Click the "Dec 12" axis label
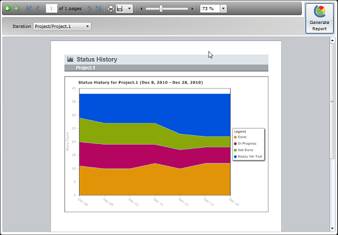The width and height of the screenshot is (338, 235). coord(184,202)
